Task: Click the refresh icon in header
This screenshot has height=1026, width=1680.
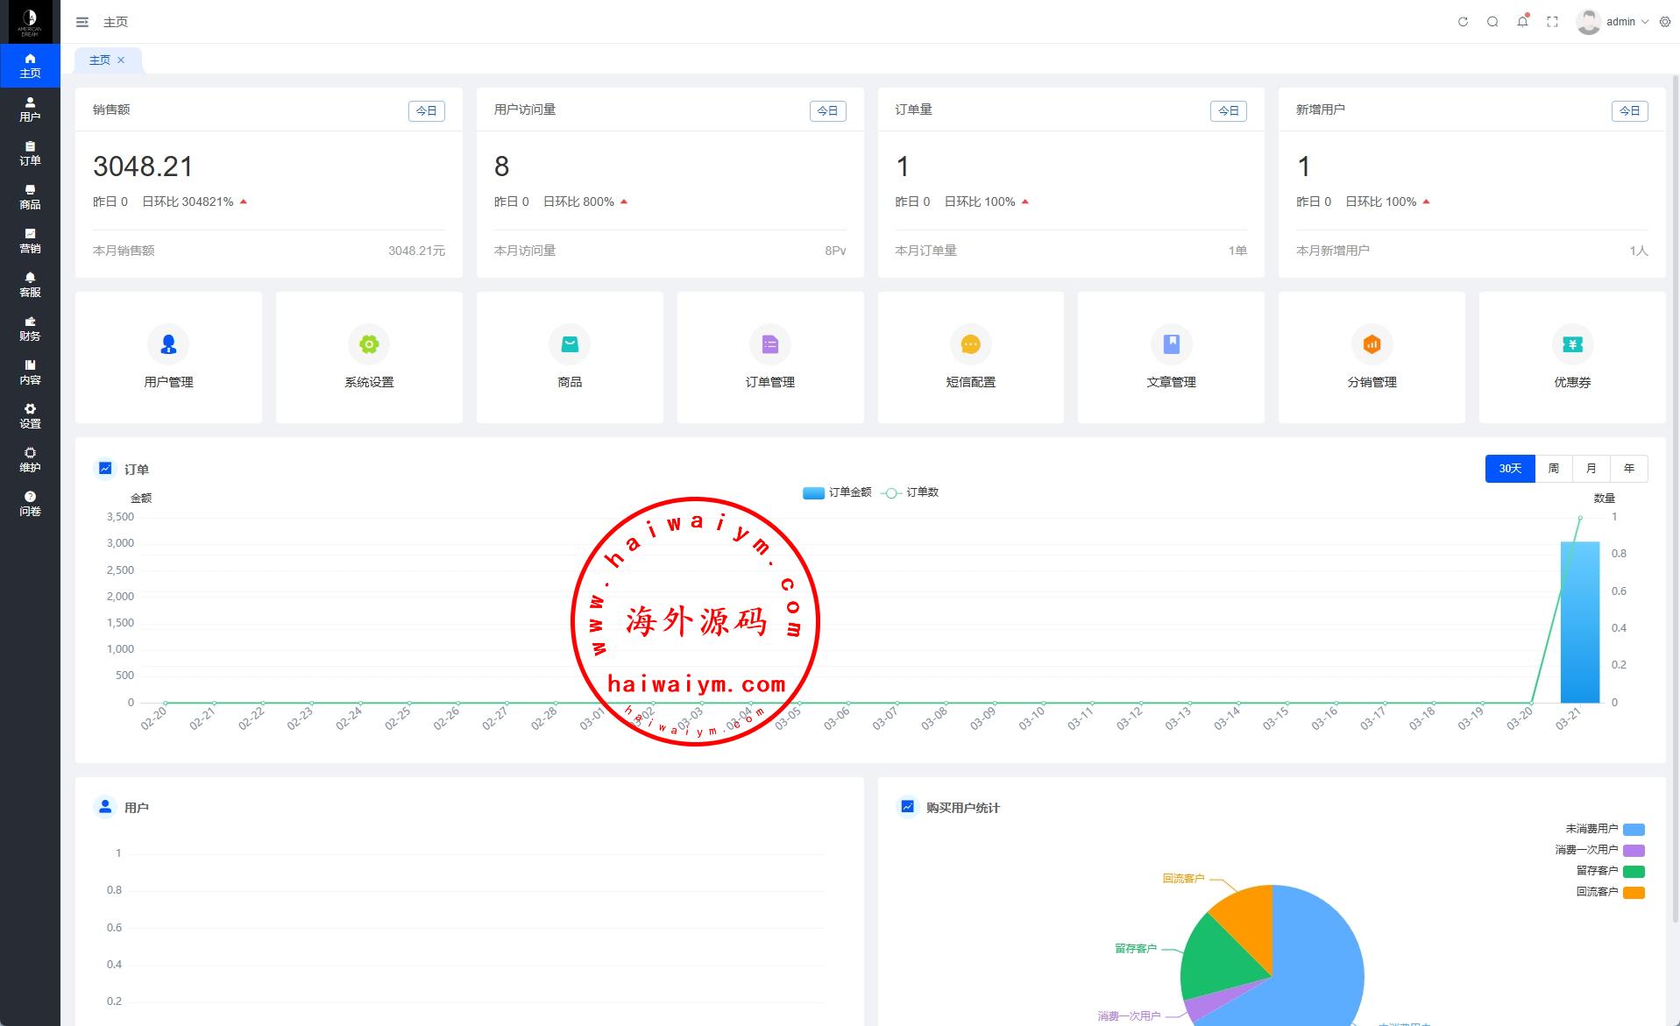Action: (x=1463, y=22)
